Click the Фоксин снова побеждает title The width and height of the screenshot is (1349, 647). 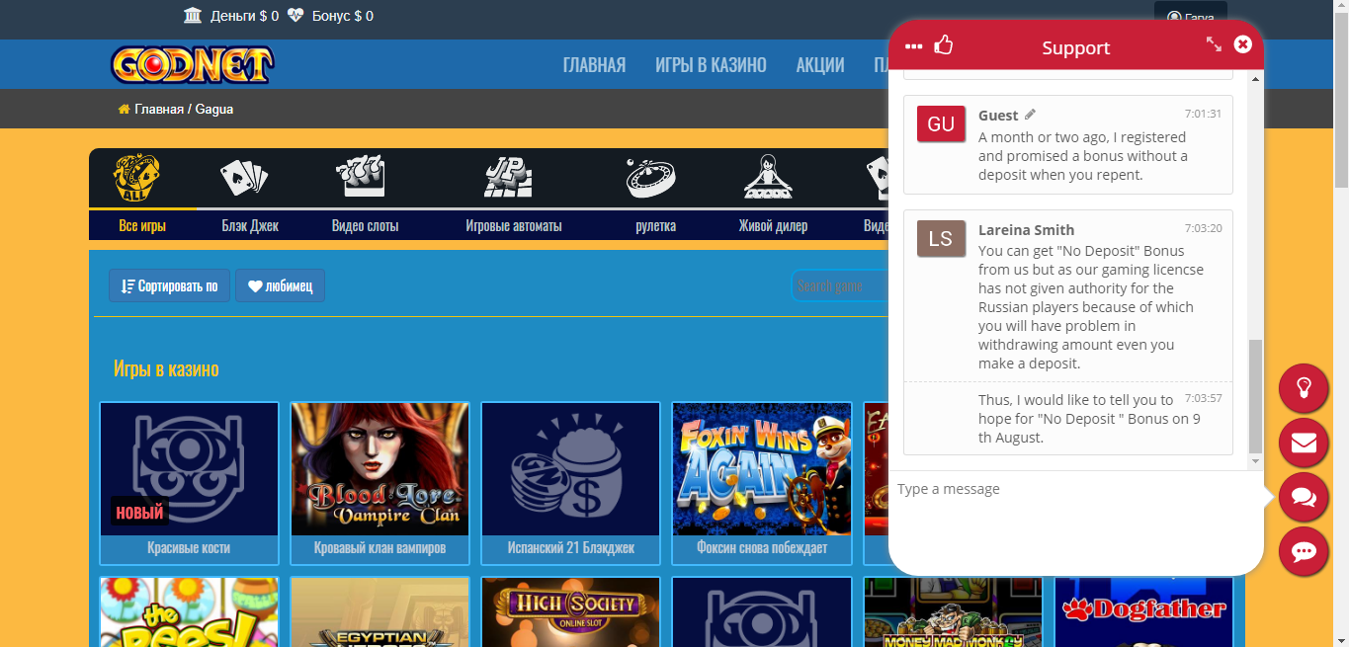point(761,547)
